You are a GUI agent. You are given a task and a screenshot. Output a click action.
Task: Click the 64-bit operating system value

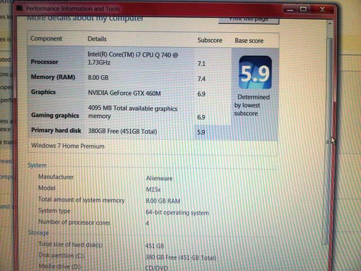pos(177,212)
